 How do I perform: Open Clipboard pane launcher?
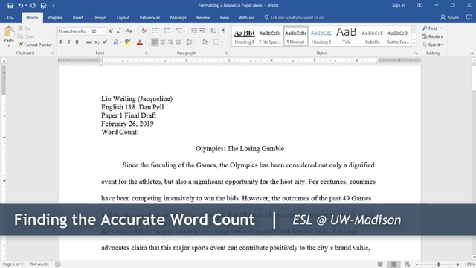(53, 54)
